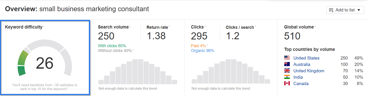Open the Canada country link
The width and height of the screenshot is (369, 96).
(x=301, y=83)
